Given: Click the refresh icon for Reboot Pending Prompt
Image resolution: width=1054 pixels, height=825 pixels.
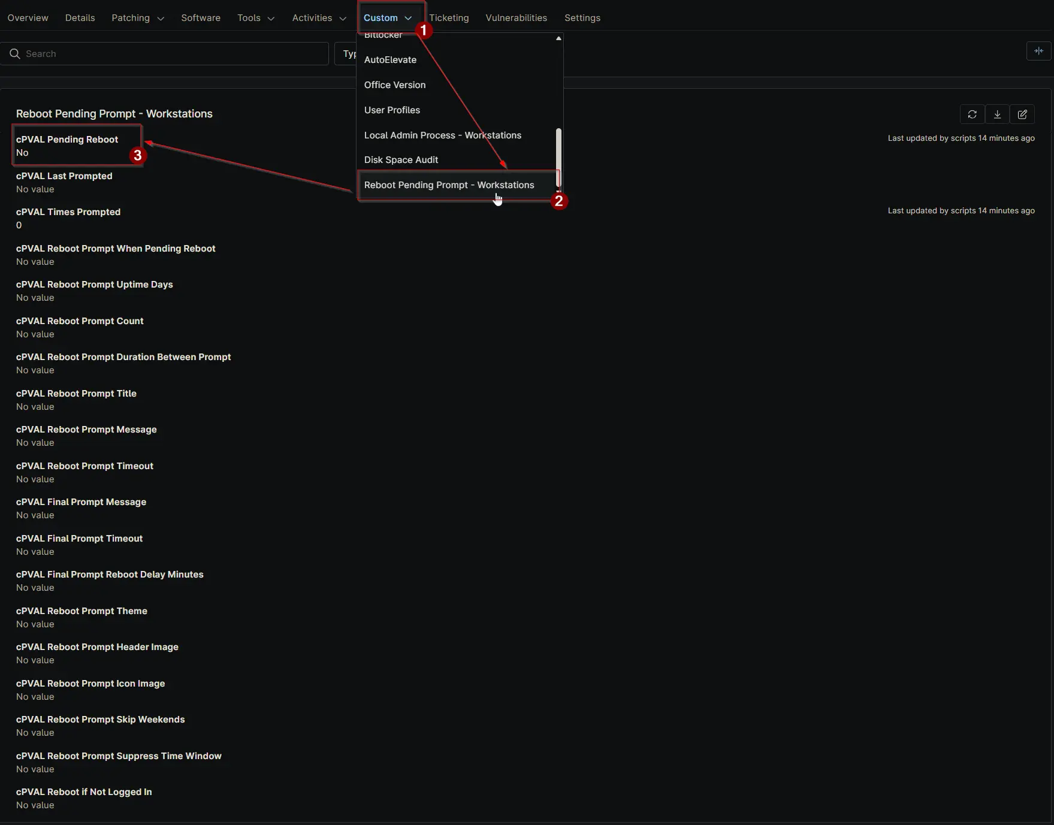Looking at the screenshot, I should point(972,114).
